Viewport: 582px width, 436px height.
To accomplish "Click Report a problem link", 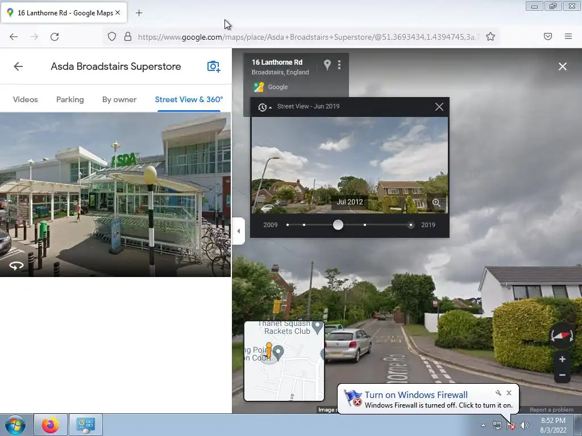I will click(551, 410).
